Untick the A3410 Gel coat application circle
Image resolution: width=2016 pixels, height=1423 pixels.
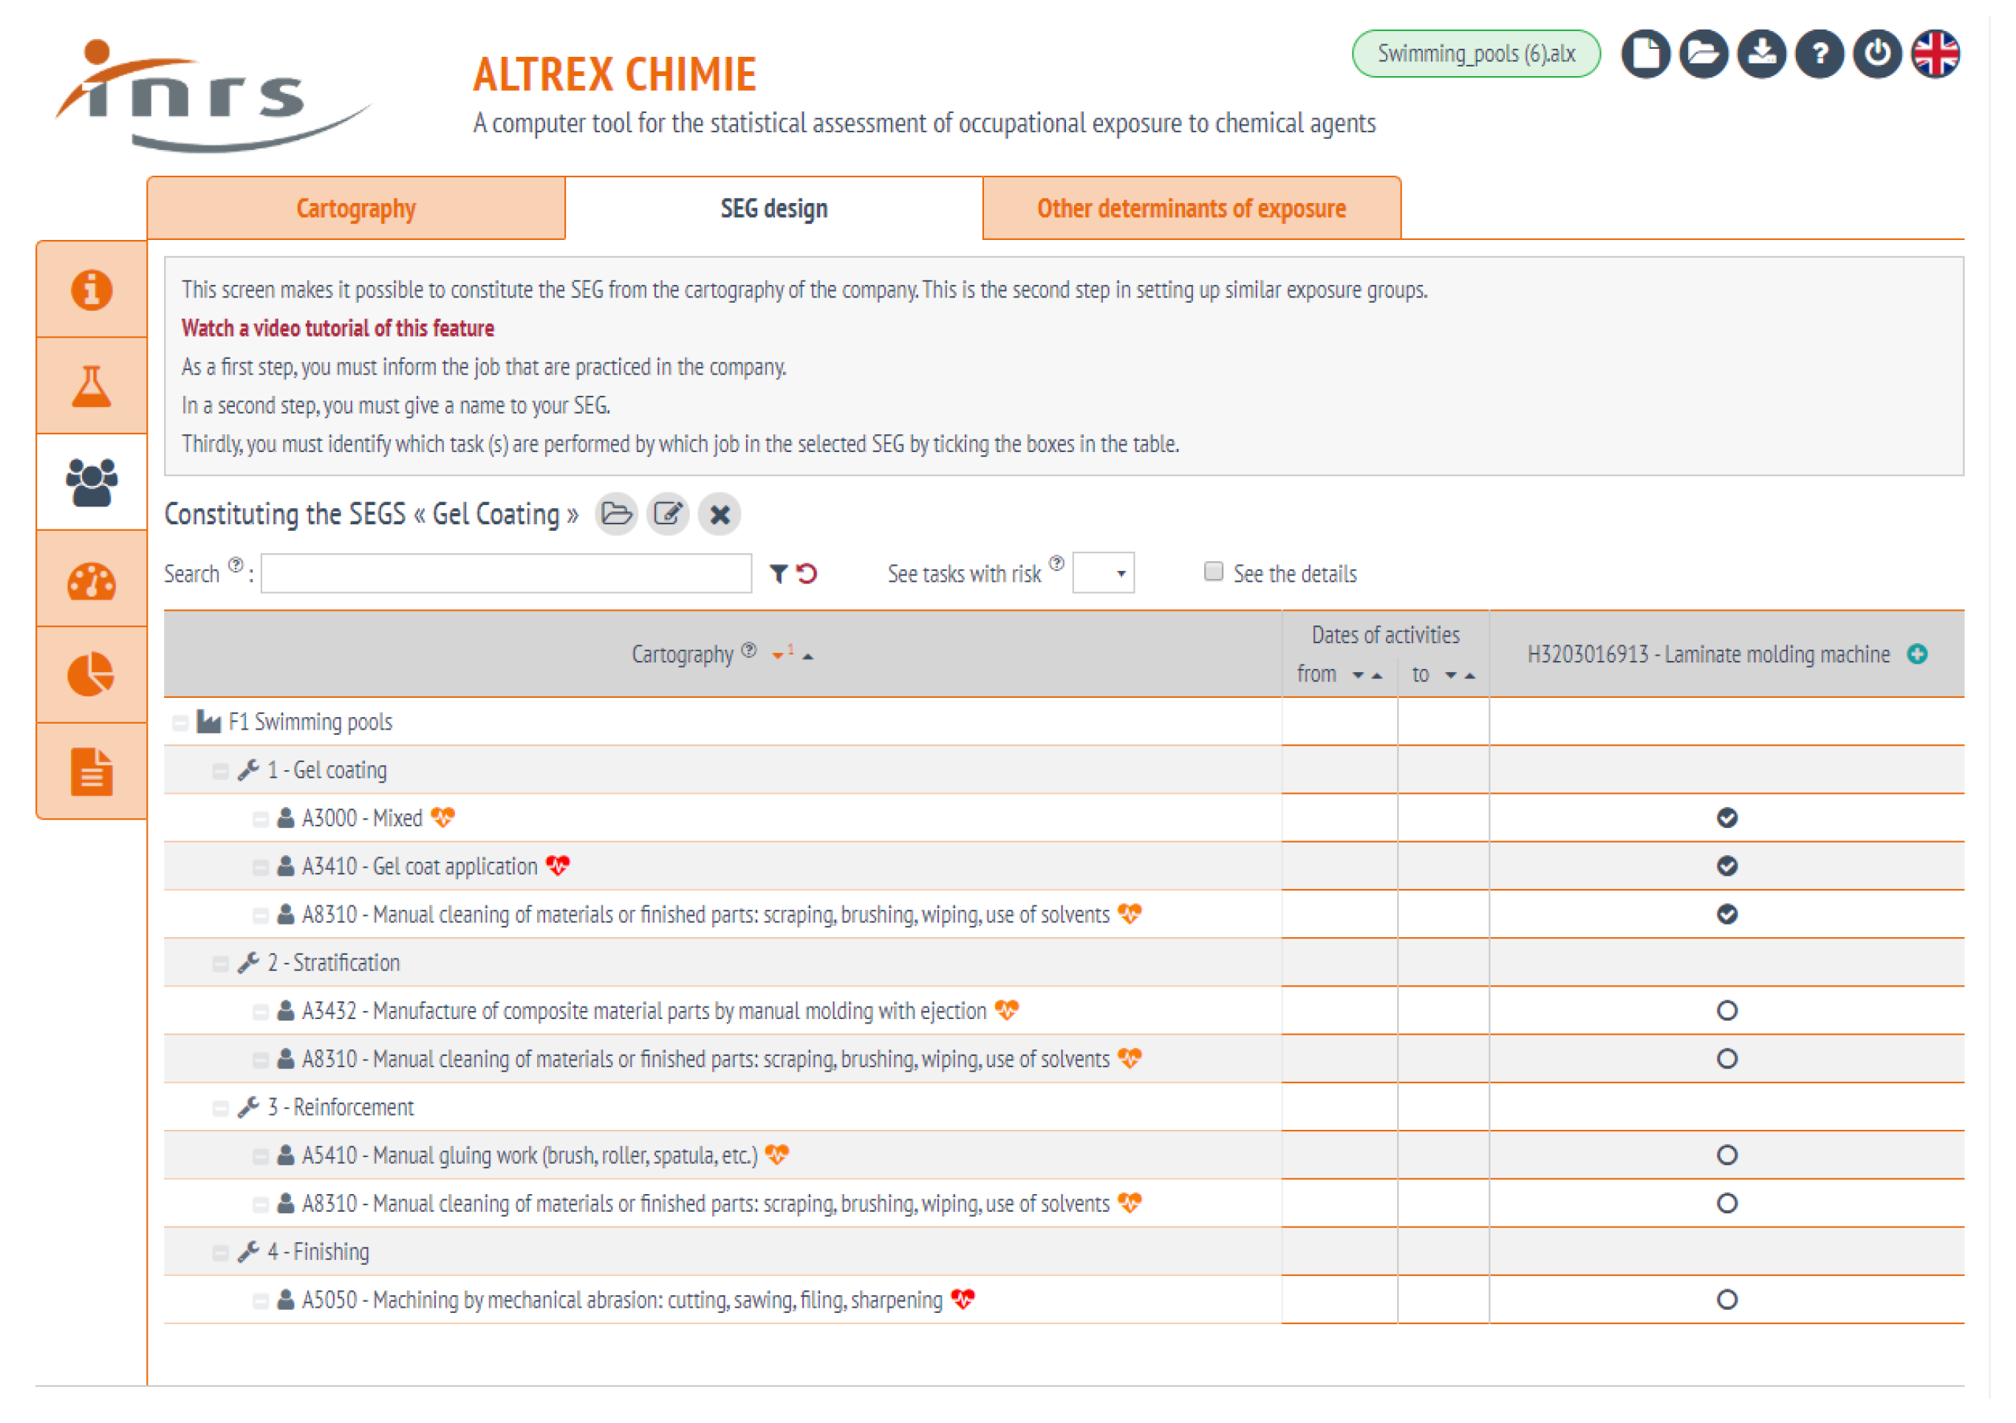(x=1726, y=866)
